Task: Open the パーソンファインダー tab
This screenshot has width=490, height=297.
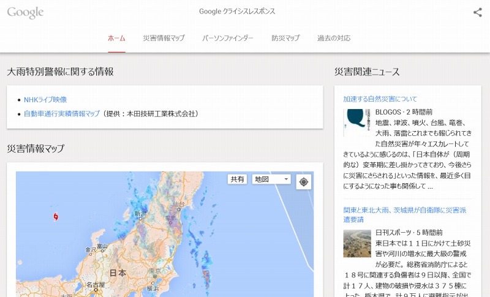Action: pyautogui.click(x=228, y=38)
